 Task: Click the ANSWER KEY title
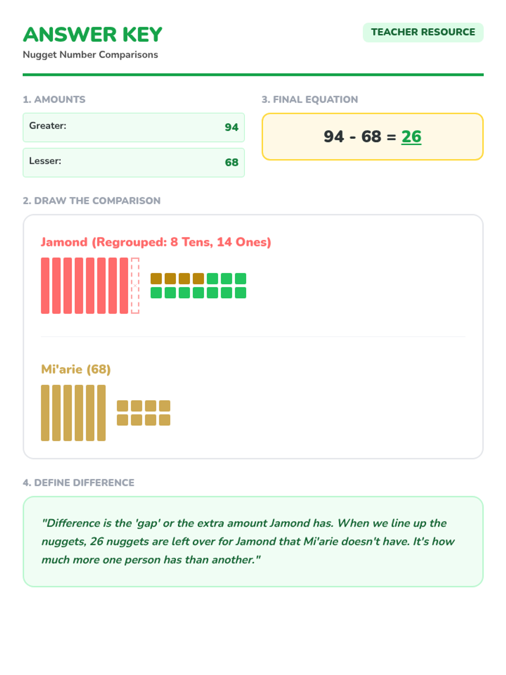click(92, 35)
